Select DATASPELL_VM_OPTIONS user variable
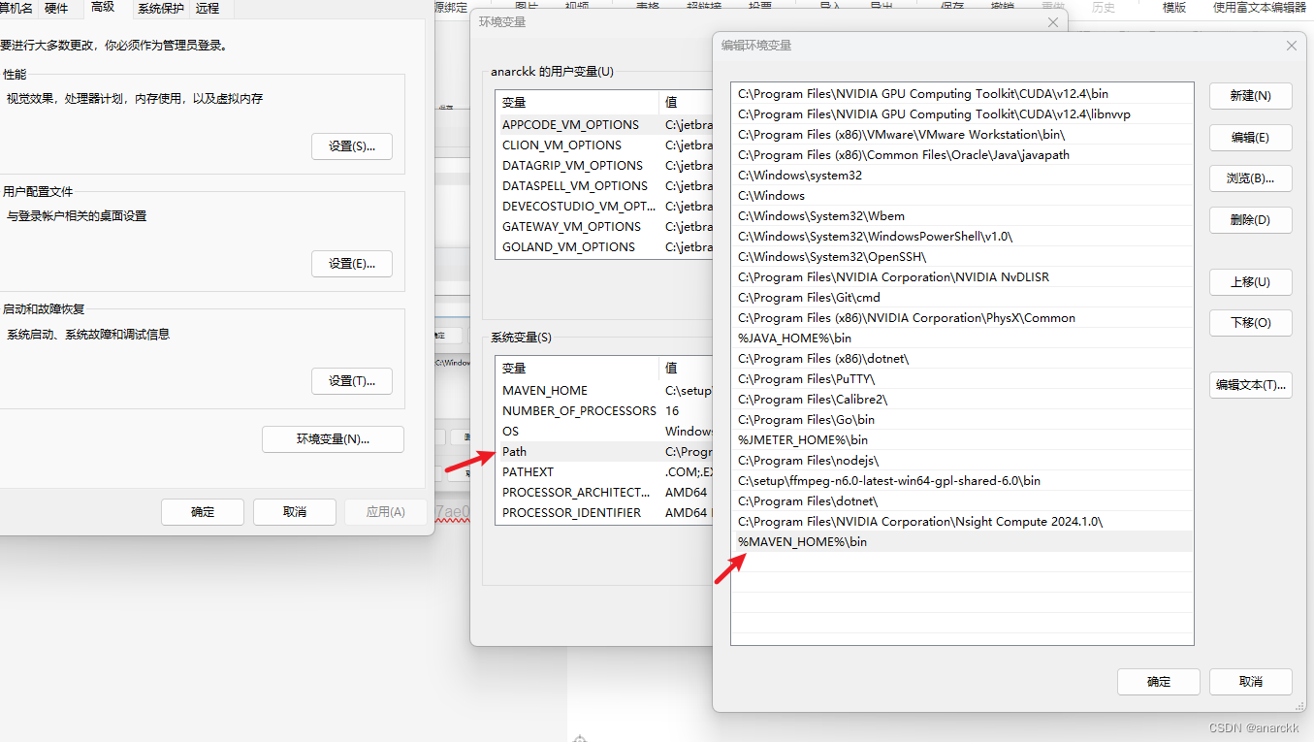The width and height of the screenshot is (1314, 742). (x=604, y=186)
